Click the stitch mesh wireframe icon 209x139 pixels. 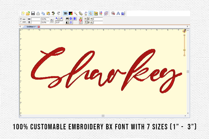[x=106, y=13]
